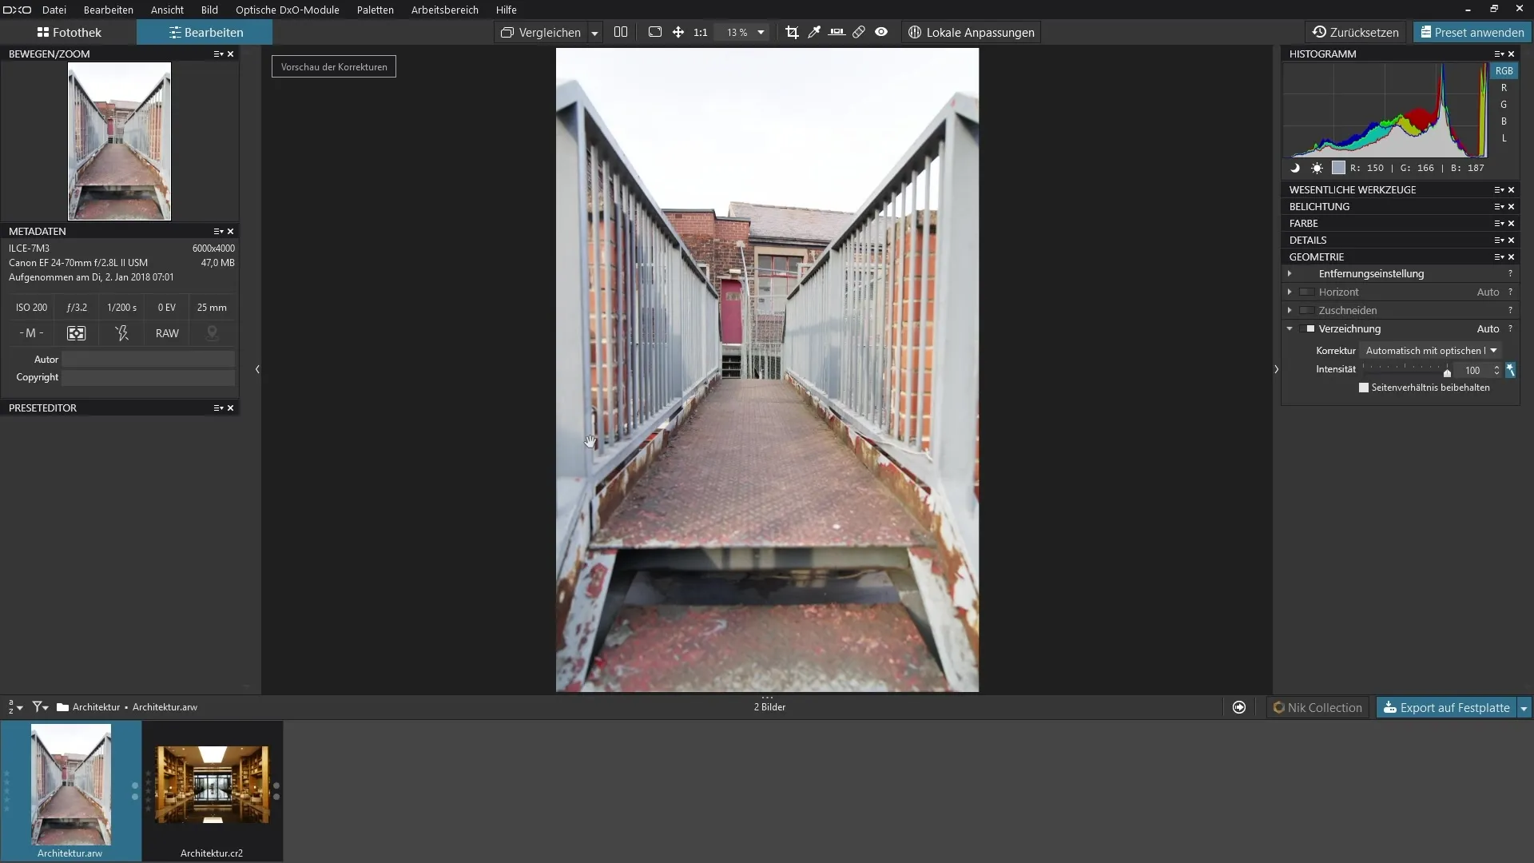
Task: Click the Intensität slider handle
Action: coord(1447,372)
